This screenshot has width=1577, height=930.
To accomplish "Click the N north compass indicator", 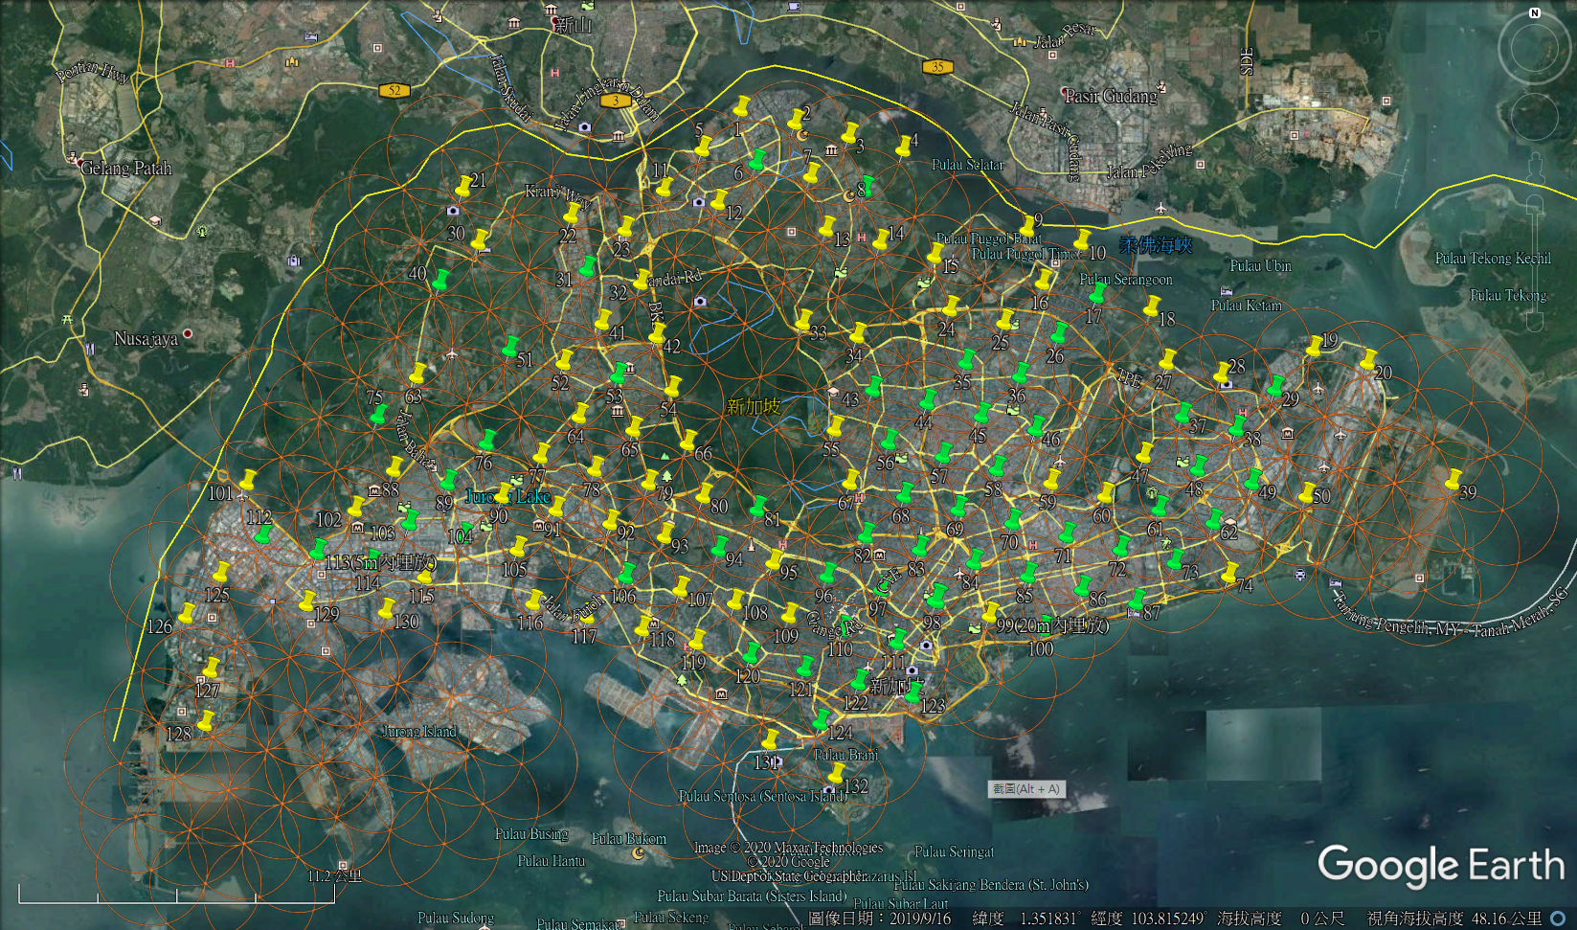I will click(1534, 12).
